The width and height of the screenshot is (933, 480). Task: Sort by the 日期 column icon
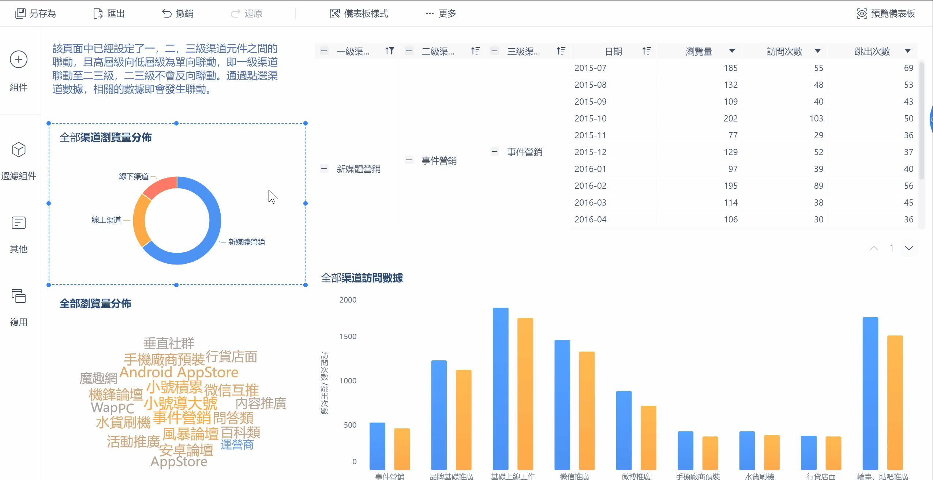(x=647, y=51)
